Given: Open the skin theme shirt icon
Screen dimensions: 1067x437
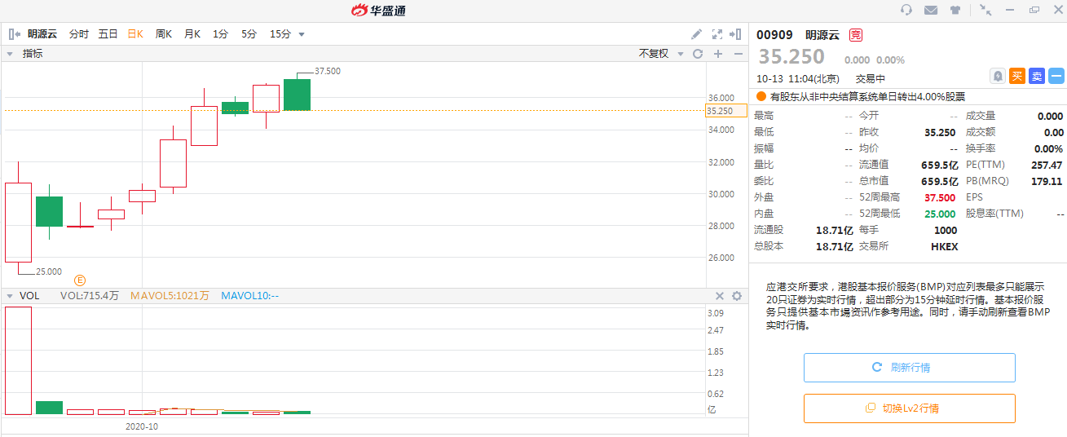Looking at the screenshot, I should coord(955,10).
